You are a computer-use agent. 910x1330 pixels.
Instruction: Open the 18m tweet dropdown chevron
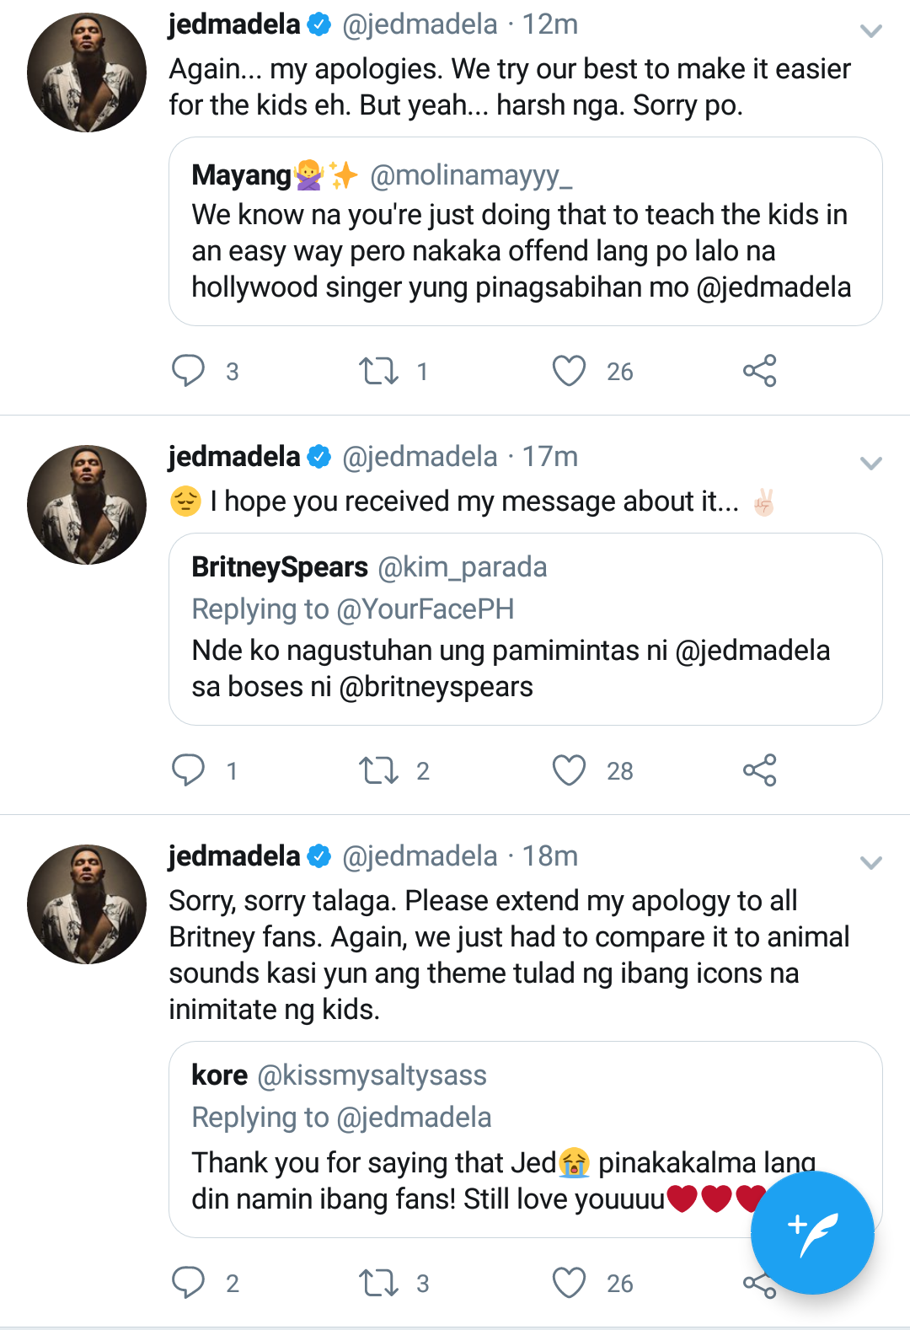870,863
